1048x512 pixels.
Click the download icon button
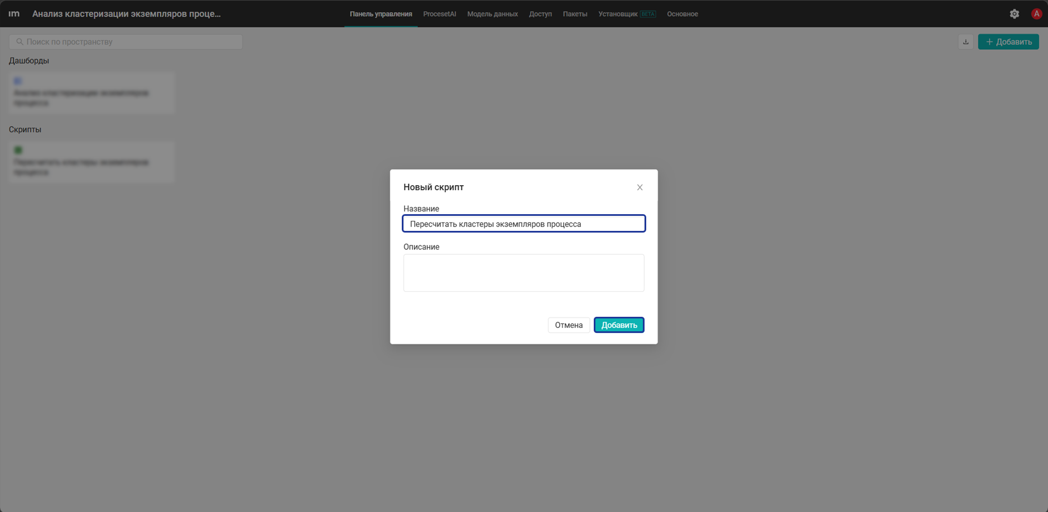965,42
